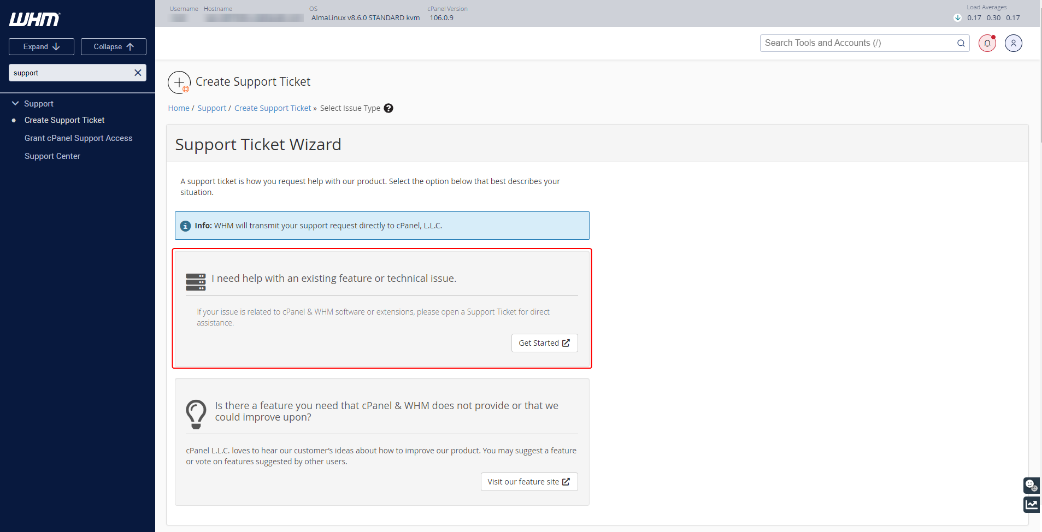Collapse the Support section chevron
Screen dimensions: 1042x532
(15, 103)
